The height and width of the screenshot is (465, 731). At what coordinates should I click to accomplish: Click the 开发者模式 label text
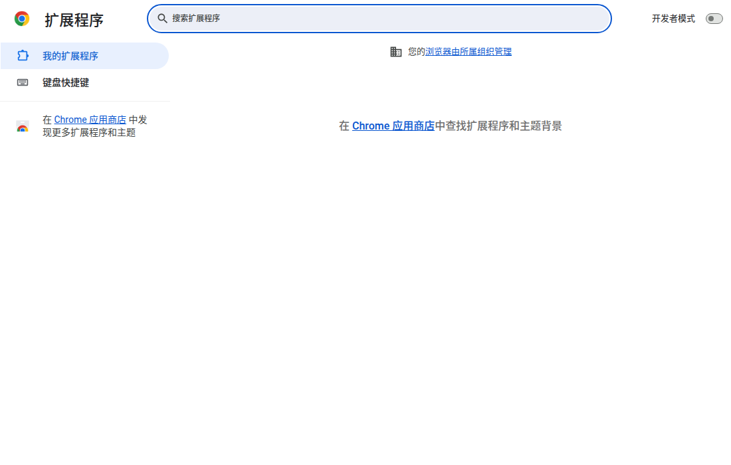click(x=673, y=19)
